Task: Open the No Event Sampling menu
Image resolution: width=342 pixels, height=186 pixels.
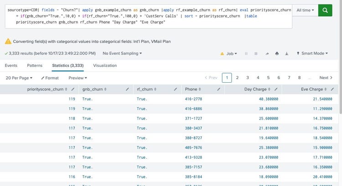Action: pos(122,53)
